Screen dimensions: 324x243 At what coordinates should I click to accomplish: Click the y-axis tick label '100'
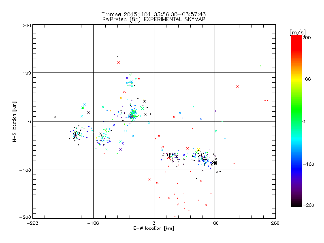tap(27, 73)
